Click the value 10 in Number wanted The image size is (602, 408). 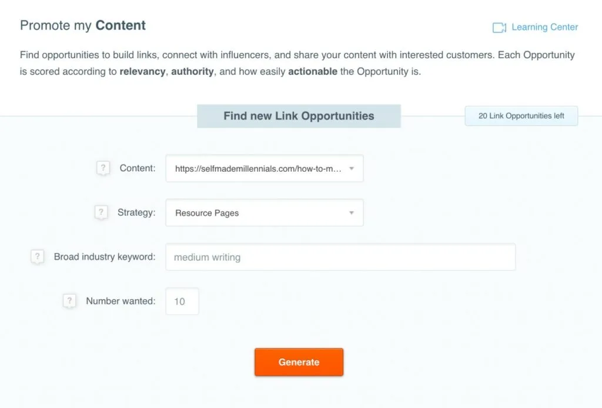[x=182, y=301]
